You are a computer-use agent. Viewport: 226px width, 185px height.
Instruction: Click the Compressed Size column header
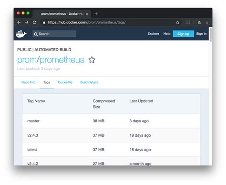point(104,104)
